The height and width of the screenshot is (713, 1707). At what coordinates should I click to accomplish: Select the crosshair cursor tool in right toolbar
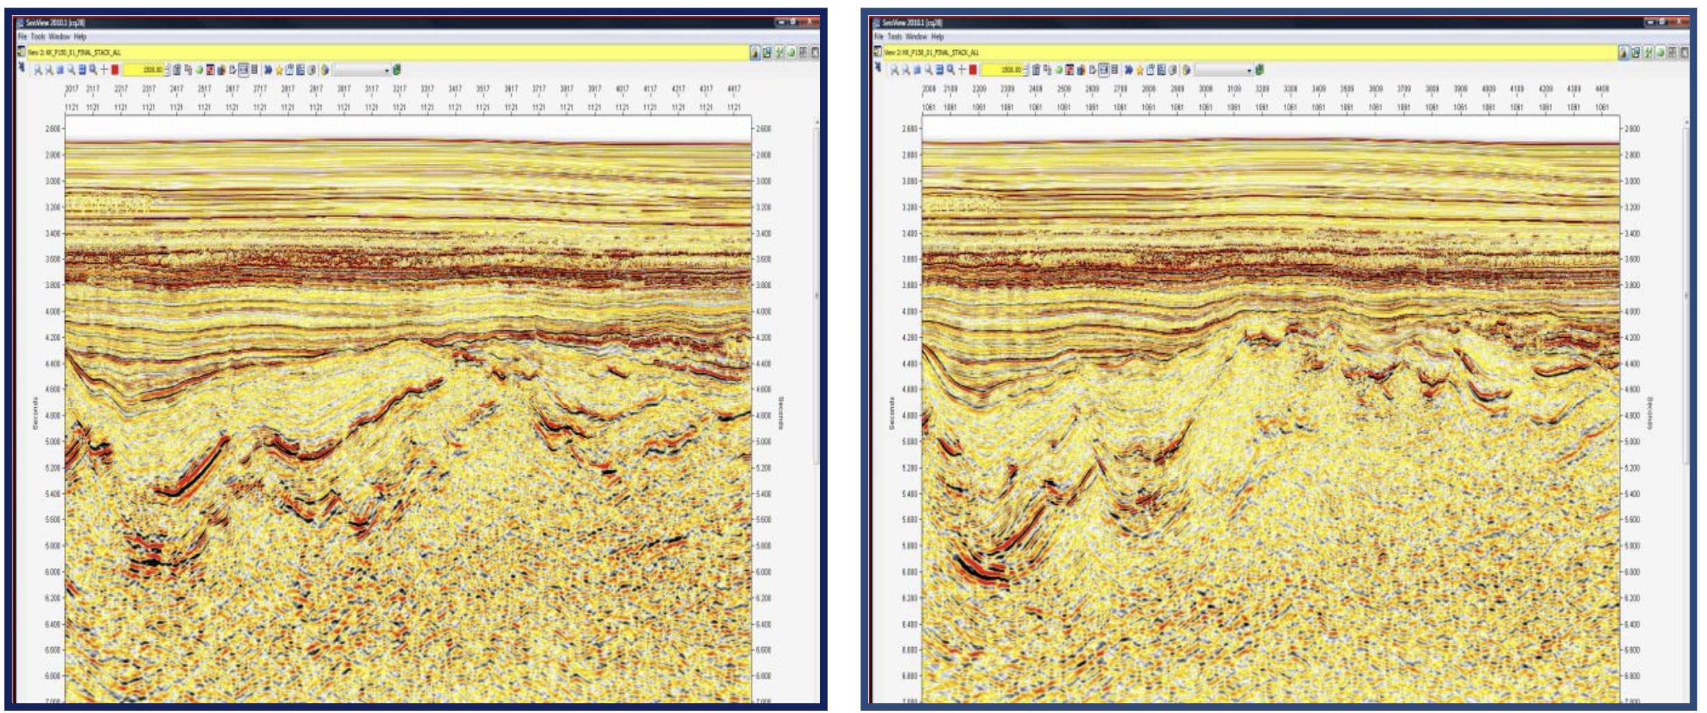point(962,70)
